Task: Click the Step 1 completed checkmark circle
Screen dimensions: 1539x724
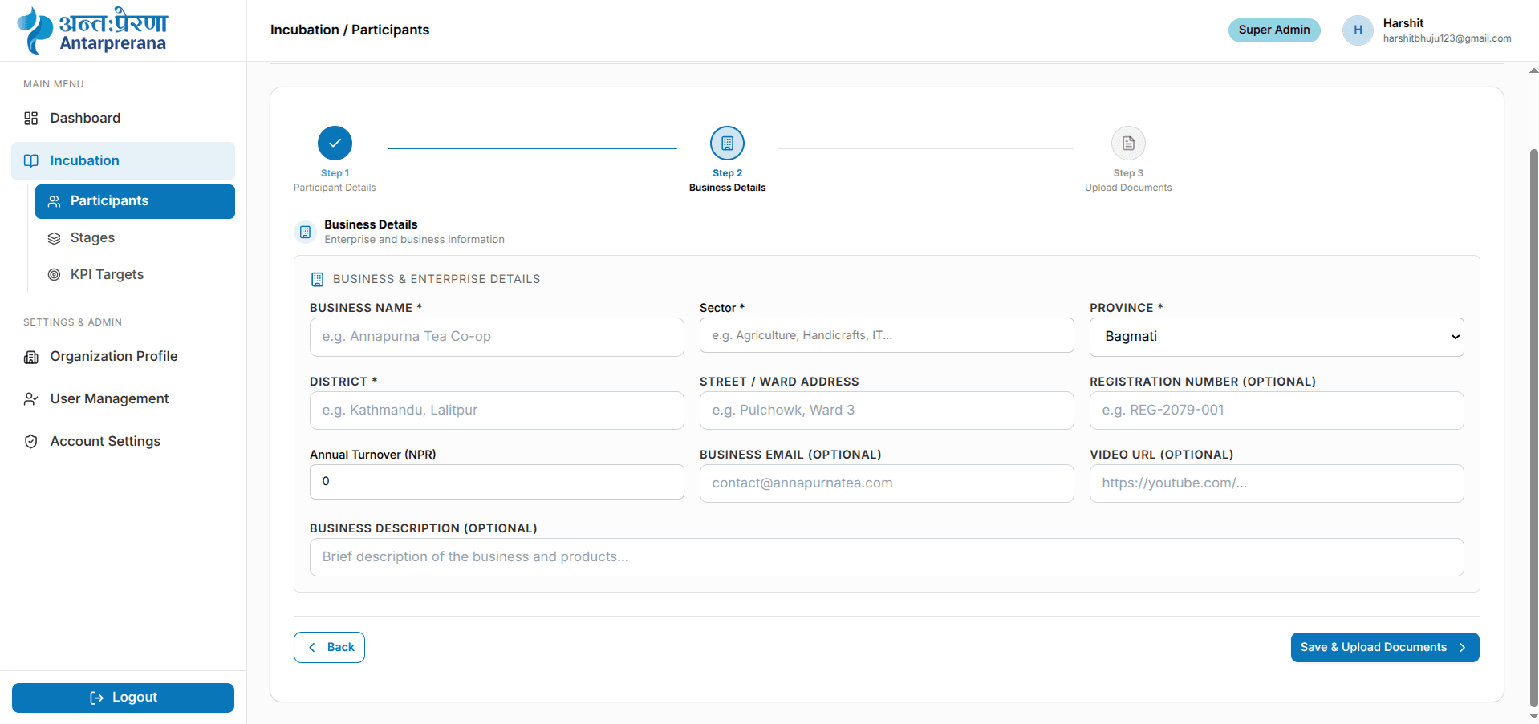Action: click(335, 143)
